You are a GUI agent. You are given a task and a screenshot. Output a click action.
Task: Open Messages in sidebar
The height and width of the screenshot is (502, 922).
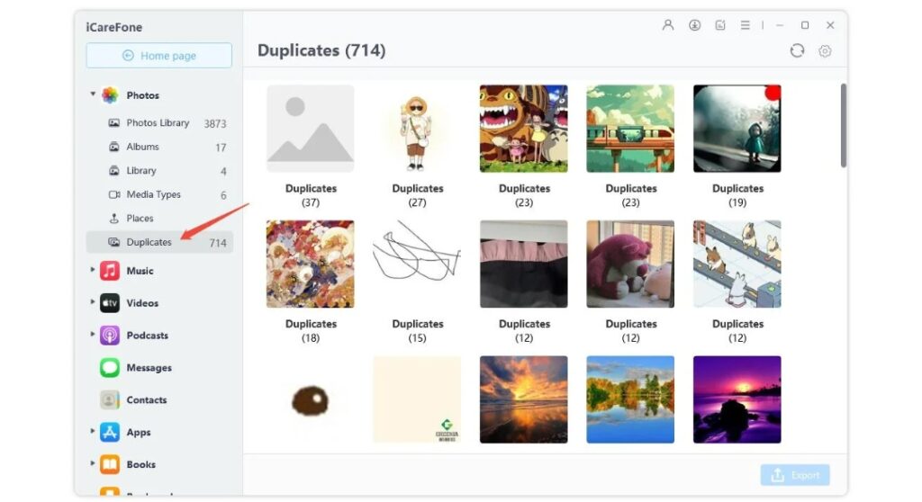click(x=149, y=368)
